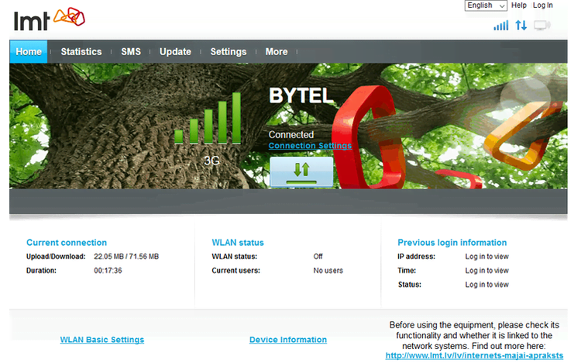This screenshot has width=581, height=363.
Task: Click the lmt logo
Action: (50, 19)
